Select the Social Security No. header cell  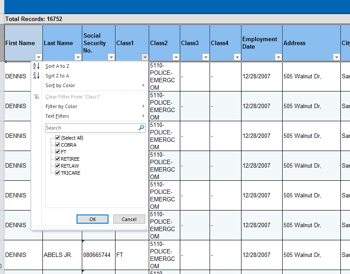[x=99, y=43]
